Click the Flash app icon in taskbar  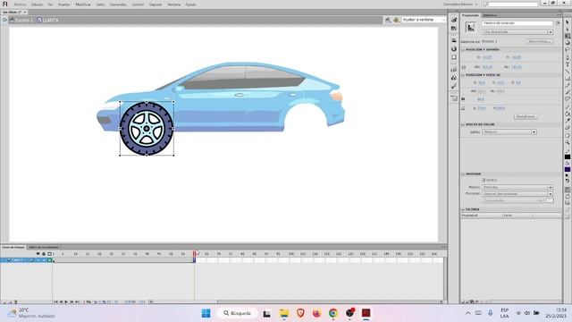[x=366, y=313]
